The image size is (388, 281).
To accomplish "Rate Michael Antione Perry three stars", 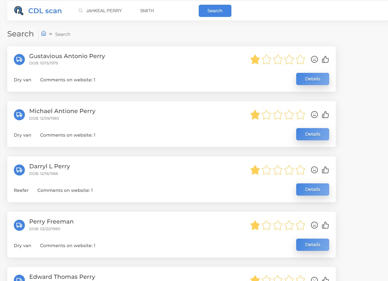I will coord(278,115).
